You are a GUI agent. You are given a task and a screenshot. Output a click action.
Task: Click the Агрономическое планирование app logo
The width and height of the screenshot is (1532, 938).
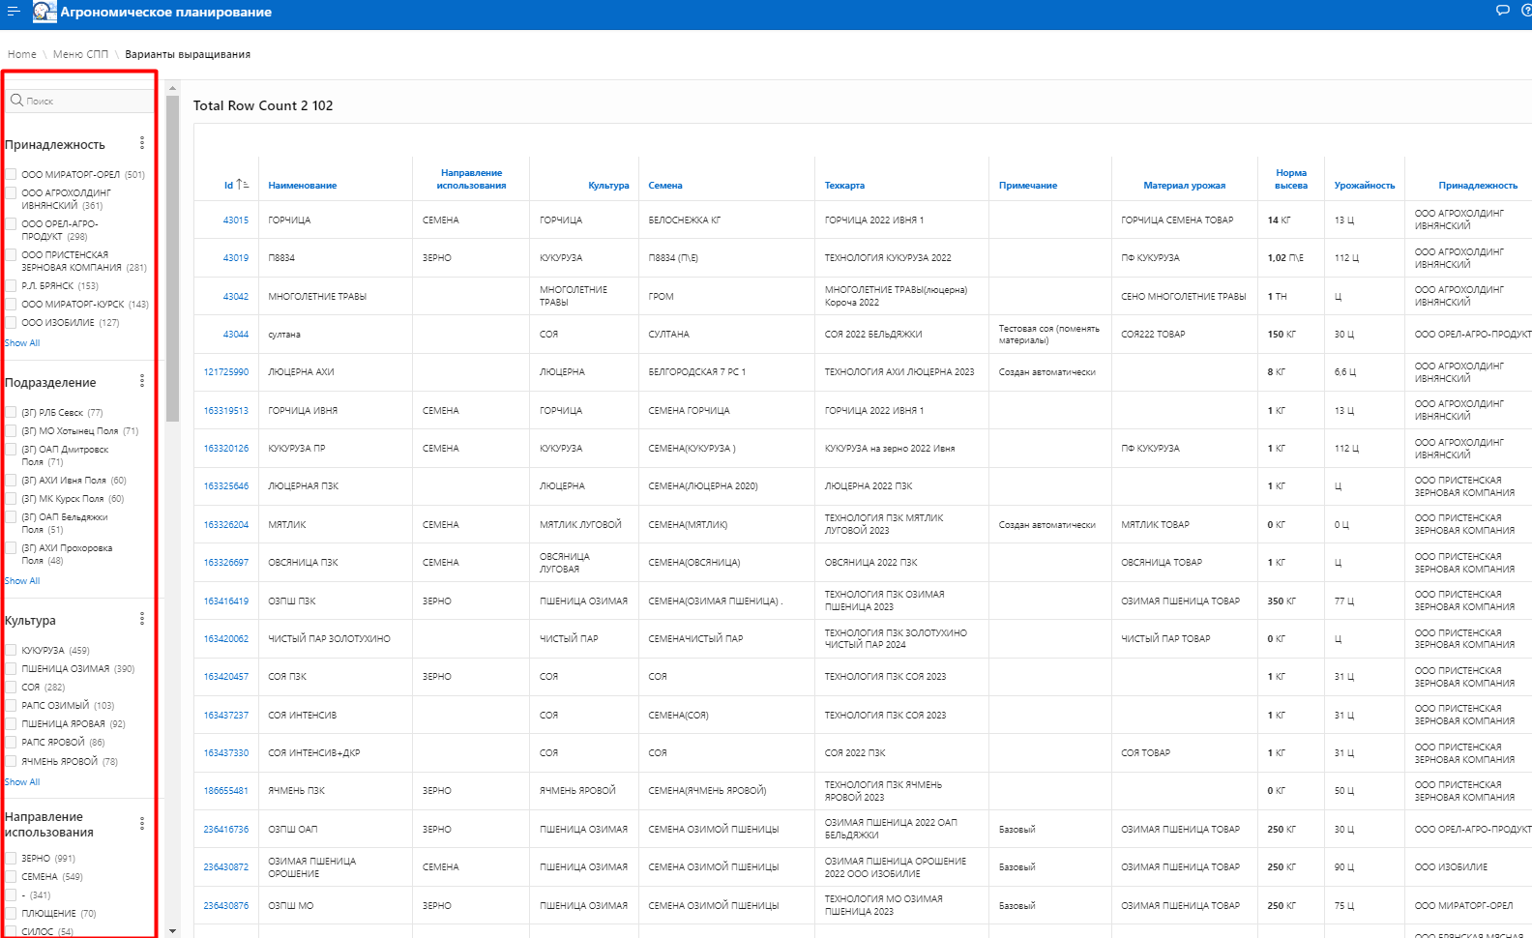(44, 12)
